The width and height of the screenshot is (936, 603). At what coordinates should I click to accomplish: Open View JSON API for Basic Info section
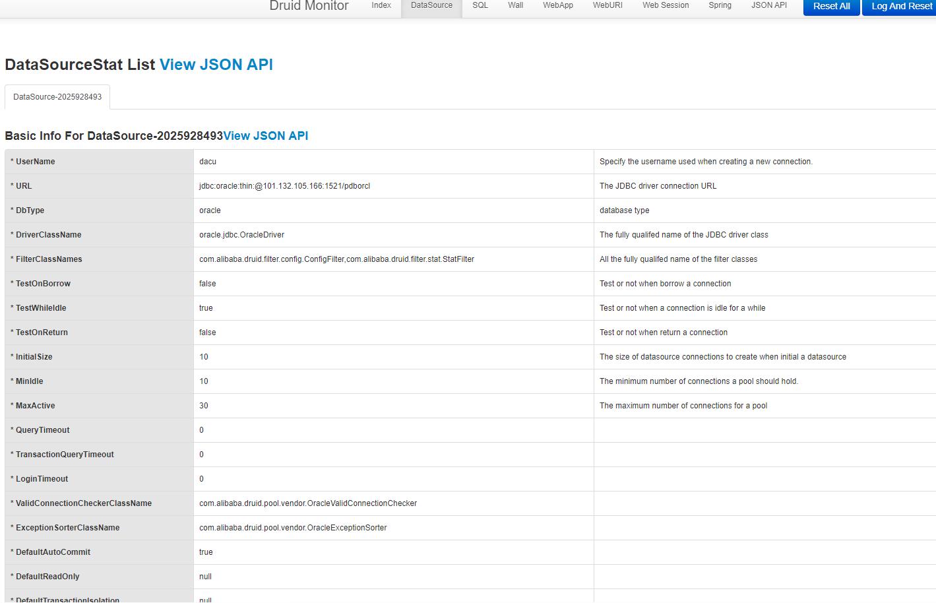(x=266, y=135)
